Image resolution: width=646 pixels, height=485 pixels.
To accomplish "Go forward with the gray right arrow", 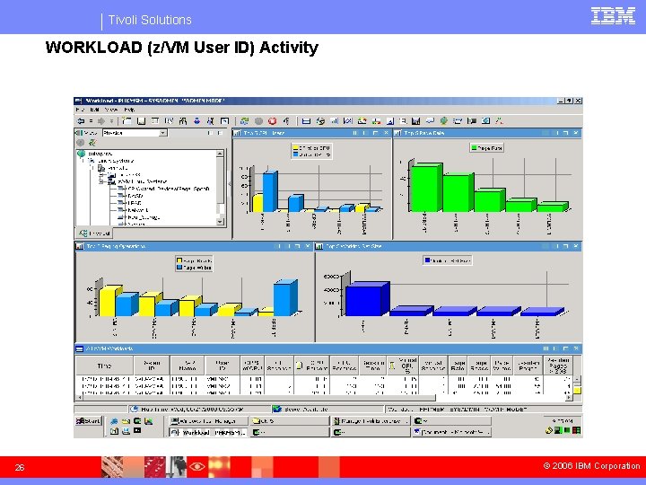I will (x=100, y=121).
